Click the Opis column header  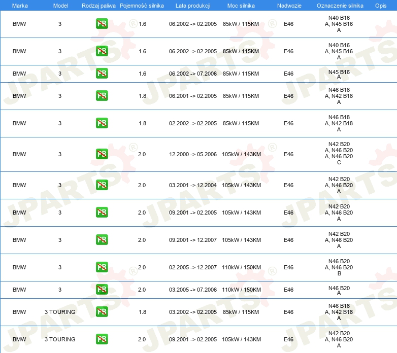pos(381,6)
